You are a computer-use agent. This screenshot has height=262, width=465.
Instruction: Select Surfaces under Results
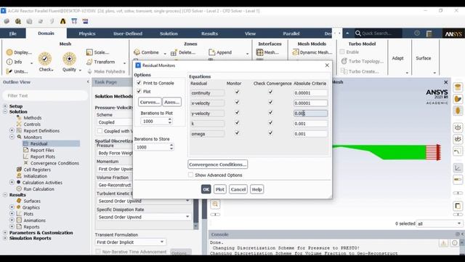pos(32,201)
